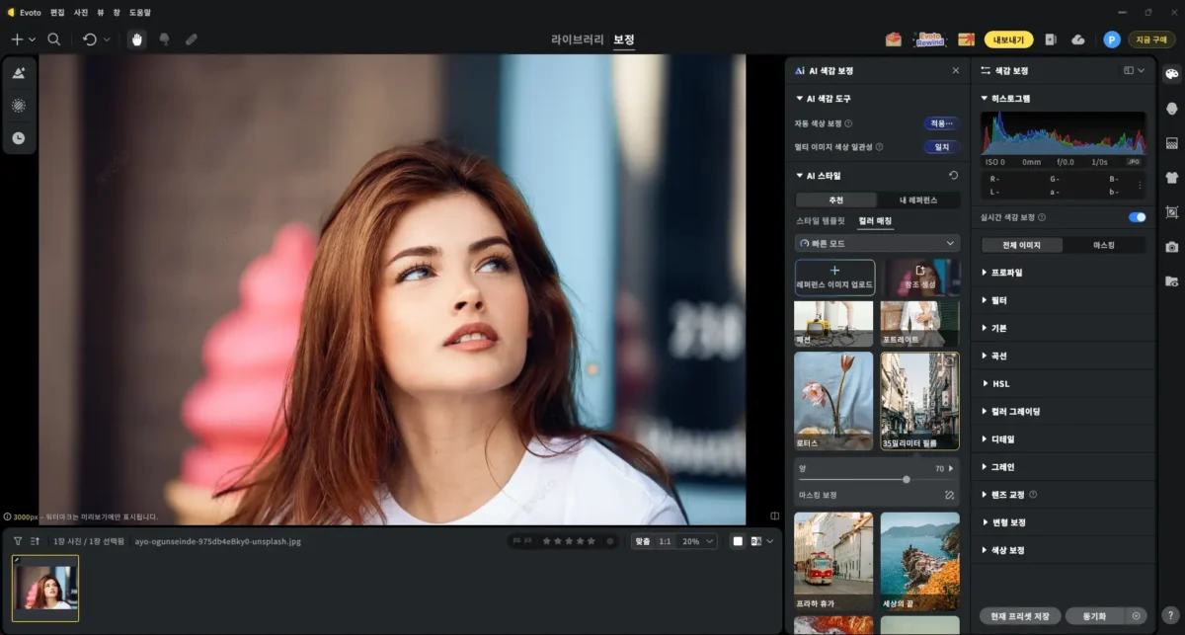This screenshot has height=635, width=1185.
Task: Switch to 내 레퍼런스 segment
Action: [x=918, y=200]
